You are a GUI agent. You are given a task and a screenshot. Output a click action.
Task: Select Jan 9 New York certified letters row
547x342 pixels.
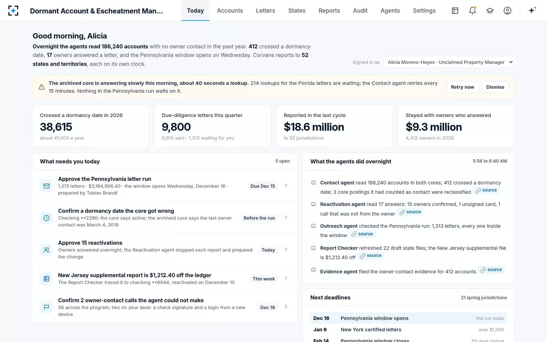click(409, 330)
